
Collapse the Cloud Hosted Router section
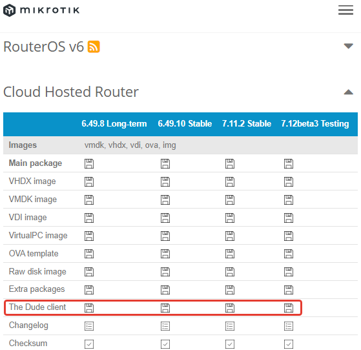tap(348, 92)
